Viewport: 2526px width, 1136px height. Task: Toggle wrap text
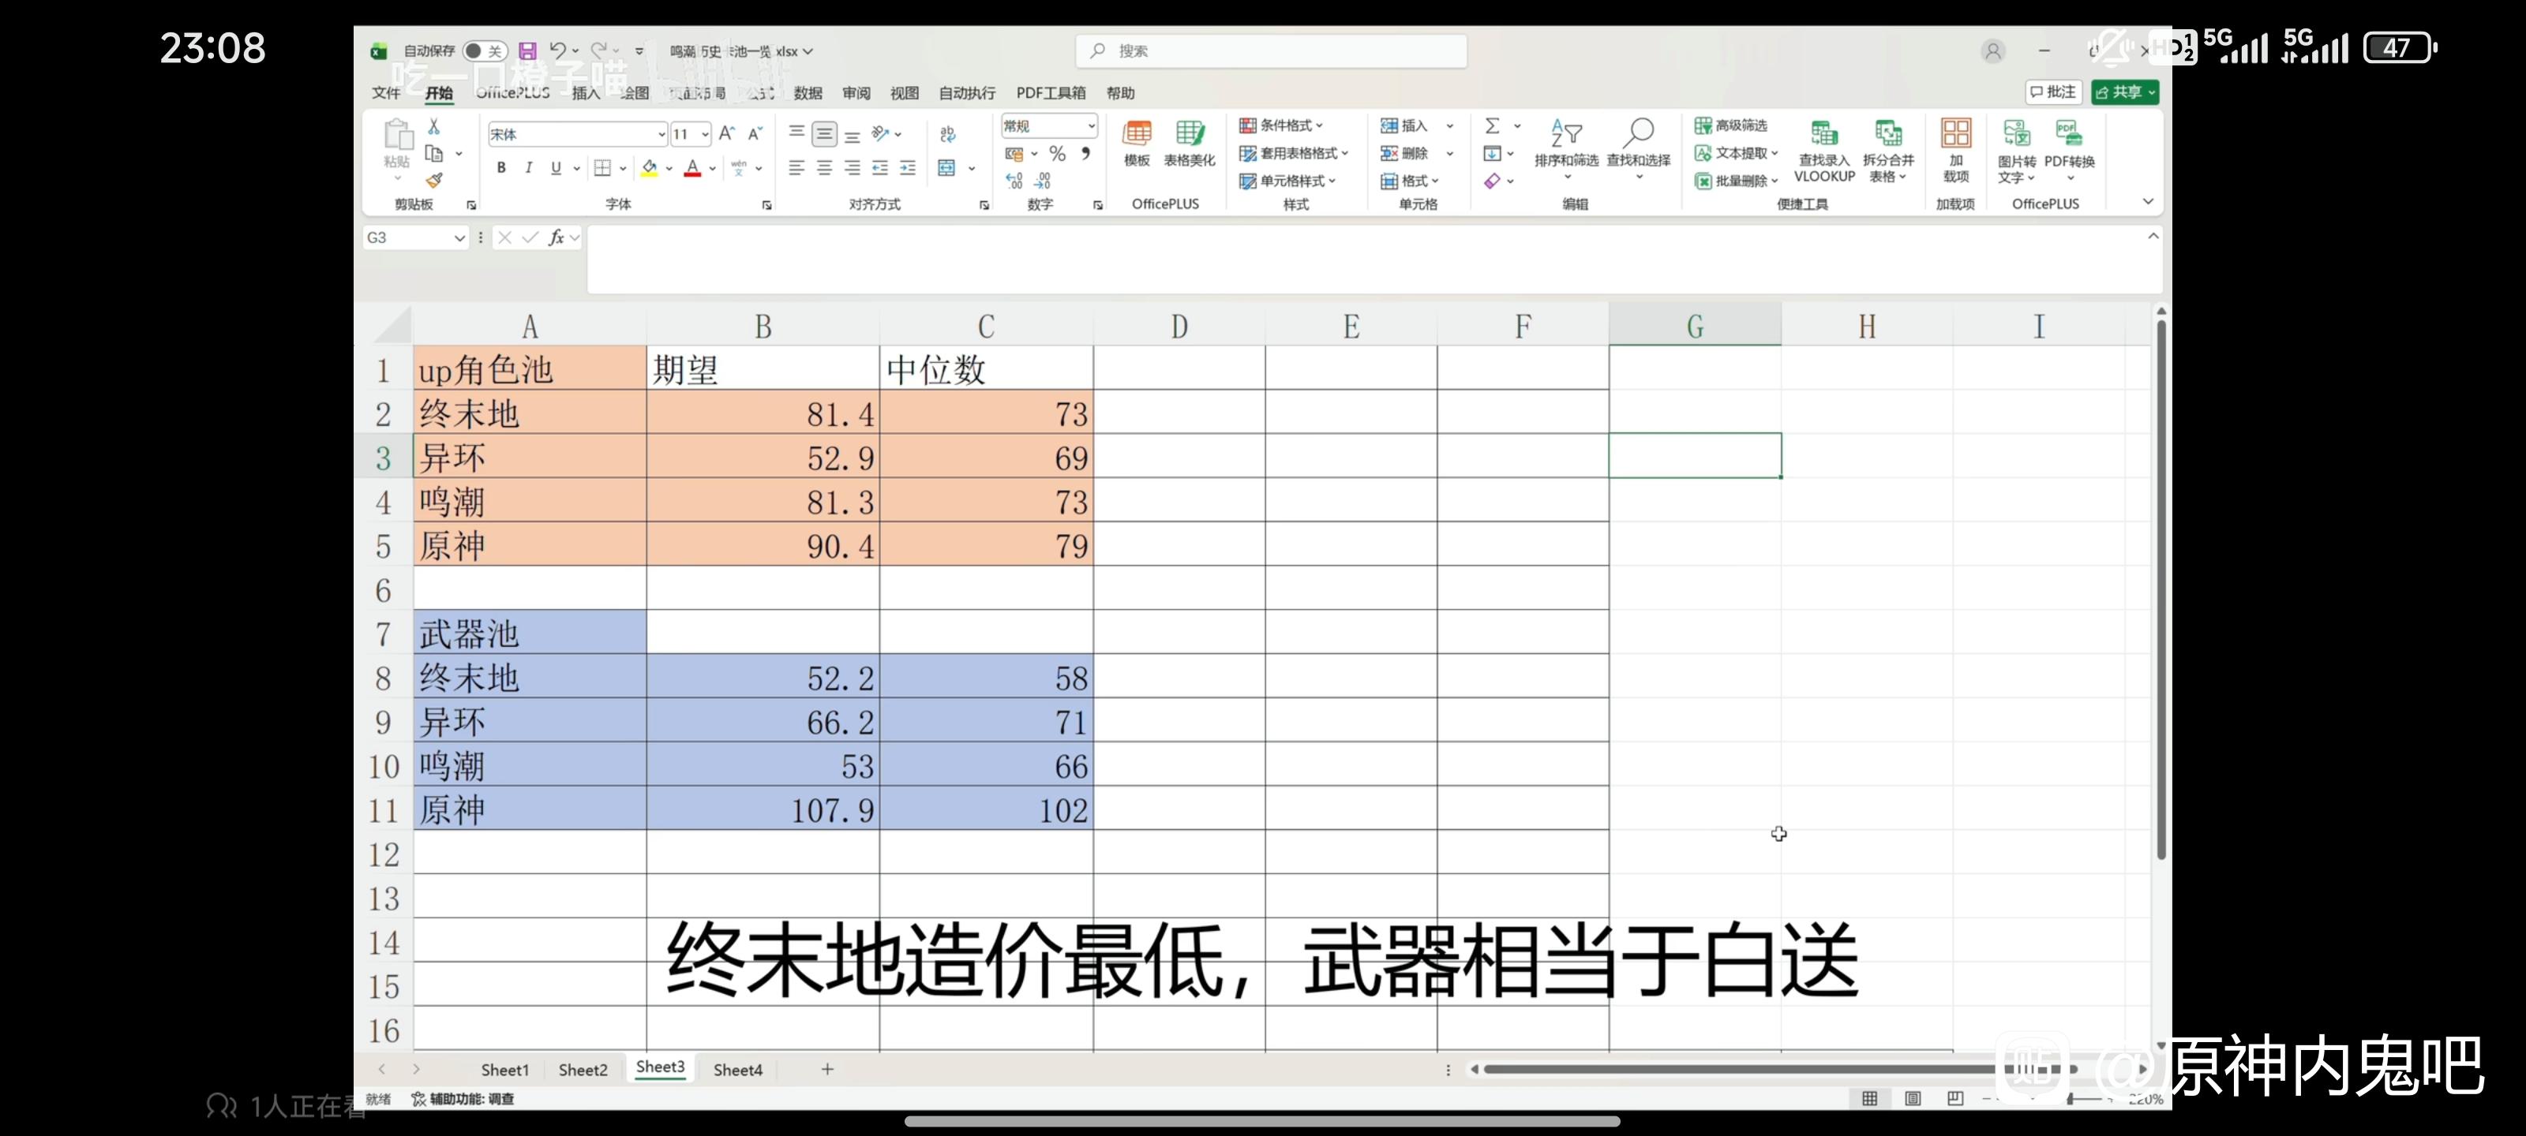[947, 134]
